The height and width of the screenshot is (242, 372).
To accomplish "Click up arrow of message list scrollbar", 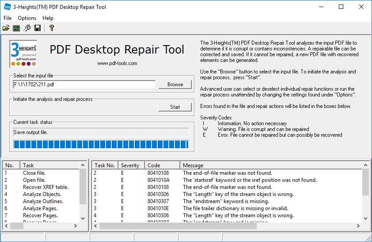I will [x=366, y=165].
